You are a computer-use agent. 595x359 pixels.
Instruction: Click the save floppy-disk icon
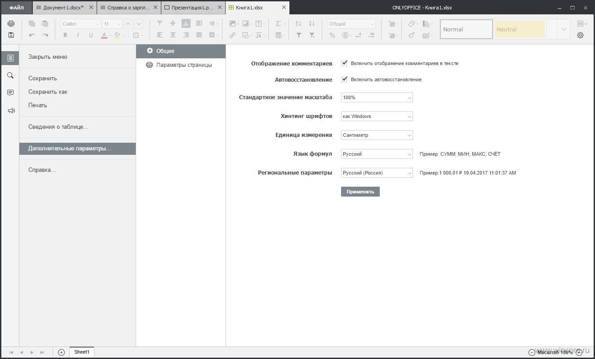(11, 35)
